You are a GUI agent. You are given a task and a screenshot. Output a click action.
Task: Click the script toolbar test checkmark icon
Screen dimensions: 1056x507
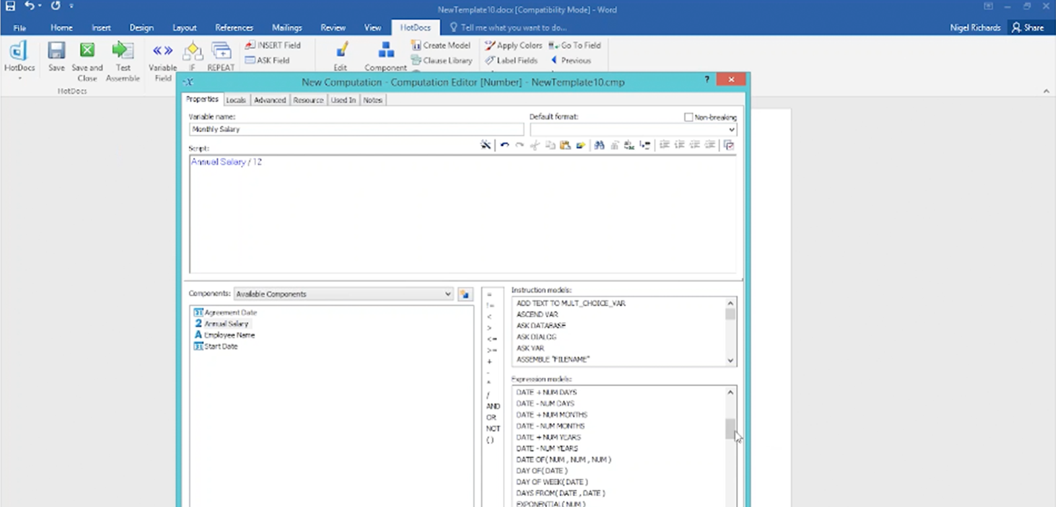[729, 145]
